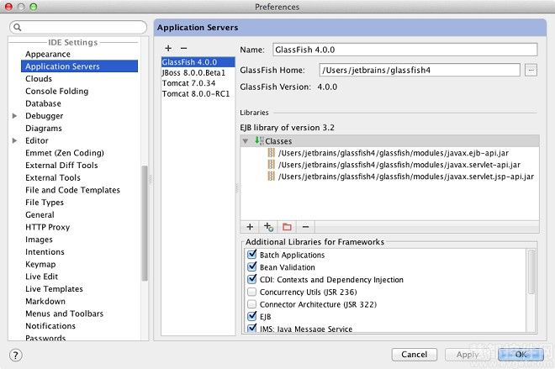Uncheck CDI Contexts and Dependency Injection
The width and height of the screenshot is (555, 369).
(251, 279)
